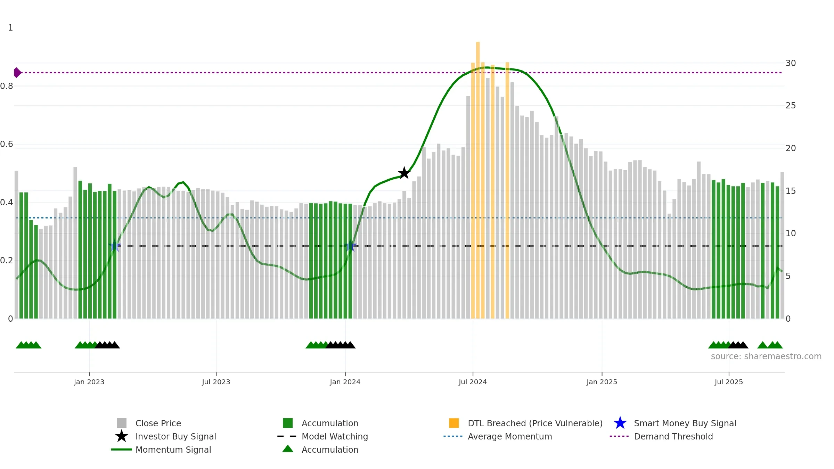Click the right axis value 30
The image size is (834, 469).
point(791,63)
